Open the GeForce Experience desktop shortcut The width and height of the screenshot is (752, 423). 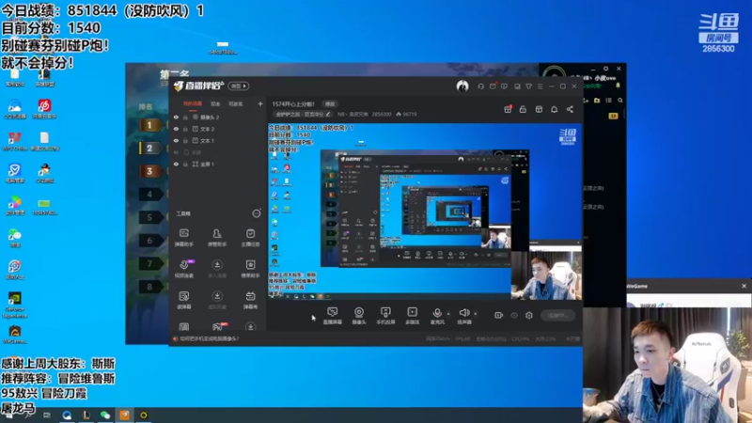click(x=15, y=304)
